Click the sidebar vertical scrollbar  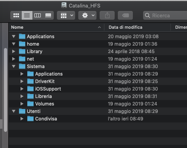[6, 90]
